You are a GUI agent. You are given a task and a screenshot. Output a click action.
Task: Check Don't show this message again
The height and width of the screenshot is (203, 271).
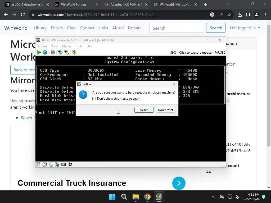pos(94,99)
